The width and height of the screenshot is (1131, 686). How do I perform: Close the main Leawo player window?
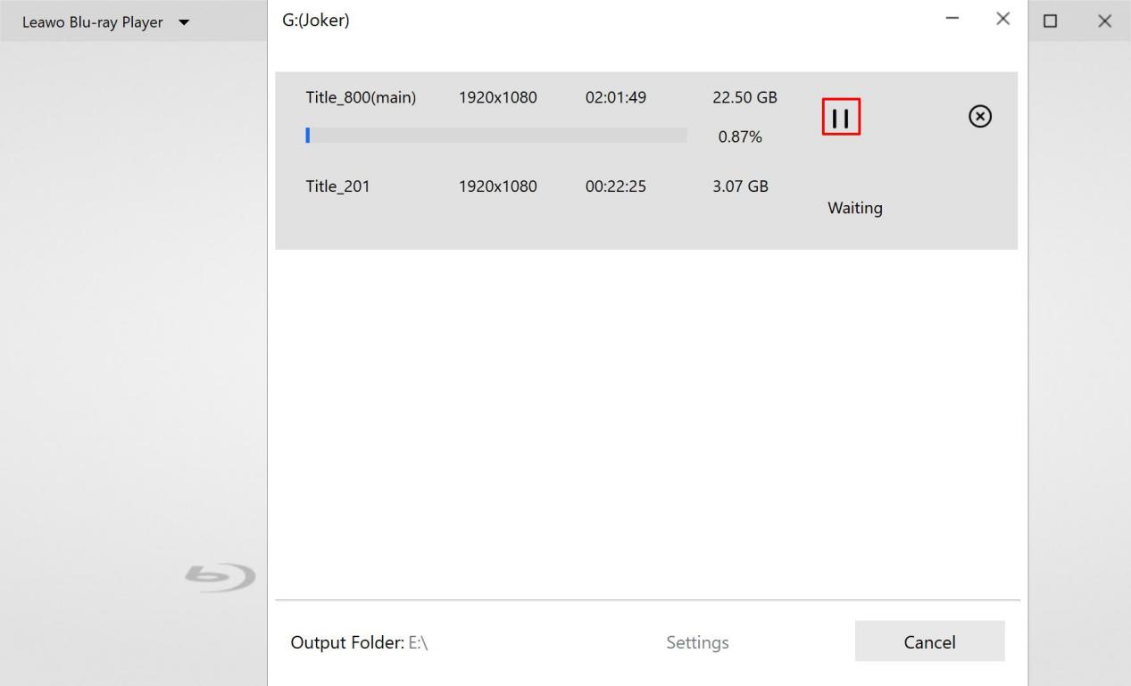(x=1104, y=21)
